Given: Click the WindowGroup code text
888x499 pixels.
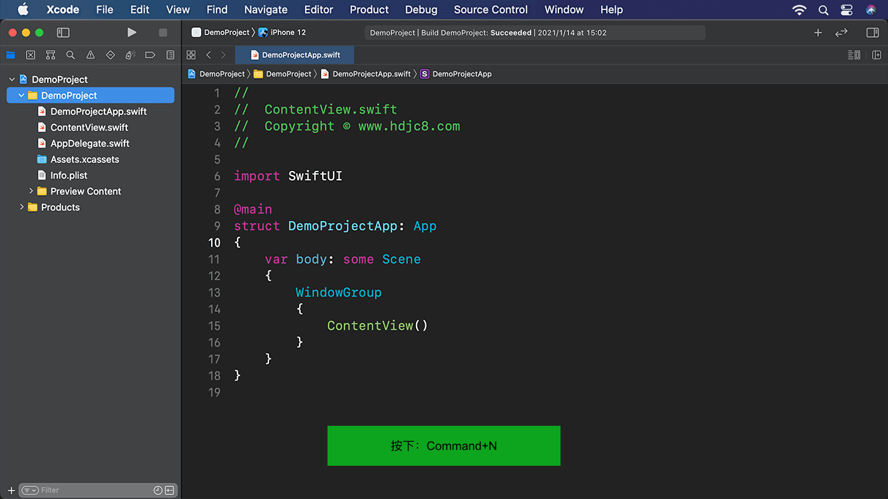Looking at the screenshot, I should 339,292.
